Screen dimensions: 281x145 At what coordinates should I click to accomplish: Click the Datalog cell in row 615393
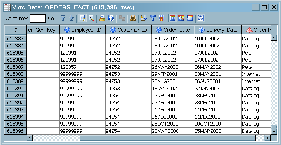pos(256,110)
